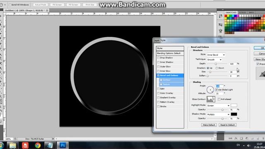Click the link layers icon at panel bottom
Image resolution: width=265 pixels, height=149 pixels.
coord(230,138)
